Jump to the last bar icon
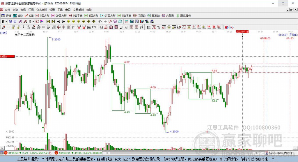 (54, 22)
